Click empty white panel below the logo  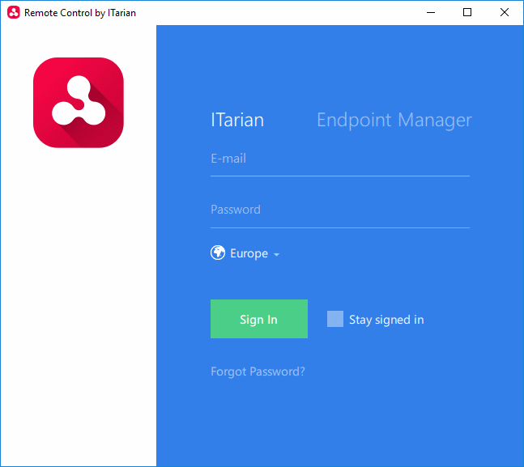[x=78, y=308]
